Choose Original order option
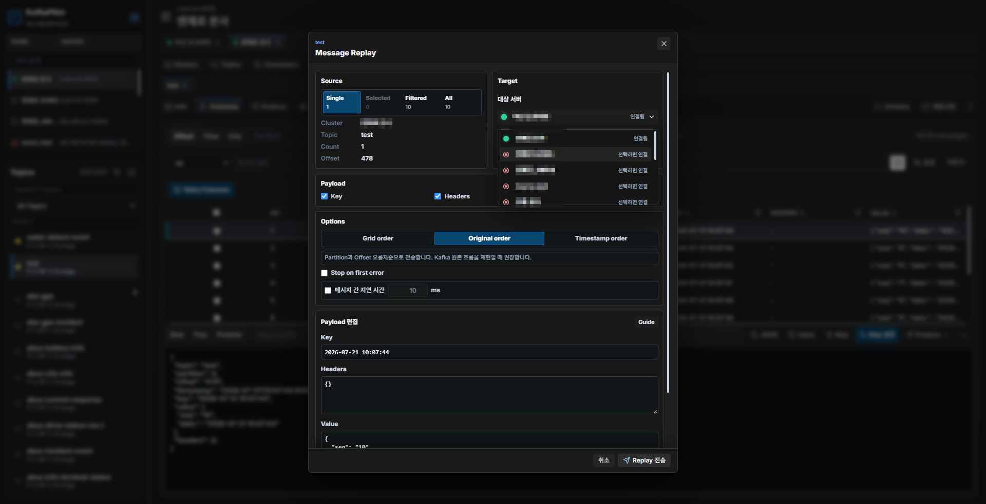This screenshot has width=986, height=504. point(489,238)
